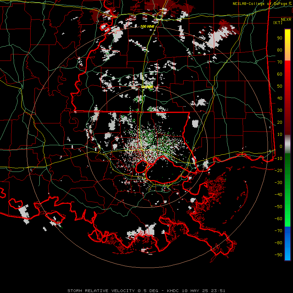293x293 pixels.
Task: Click the 60 value on the velocity scale
Action: 280,74
